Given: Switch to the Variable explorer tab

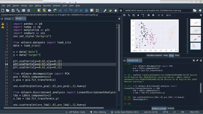Looking at the screenshot, I should coord(154,55).
